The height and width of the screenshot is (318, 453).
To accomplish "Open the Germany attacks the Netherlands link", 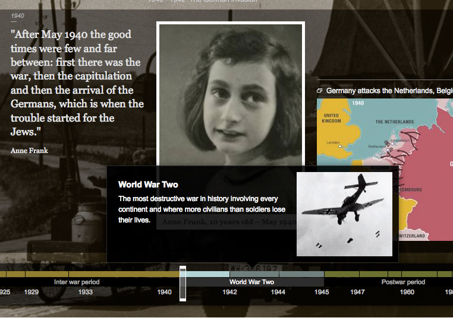I will pos(389,91).
